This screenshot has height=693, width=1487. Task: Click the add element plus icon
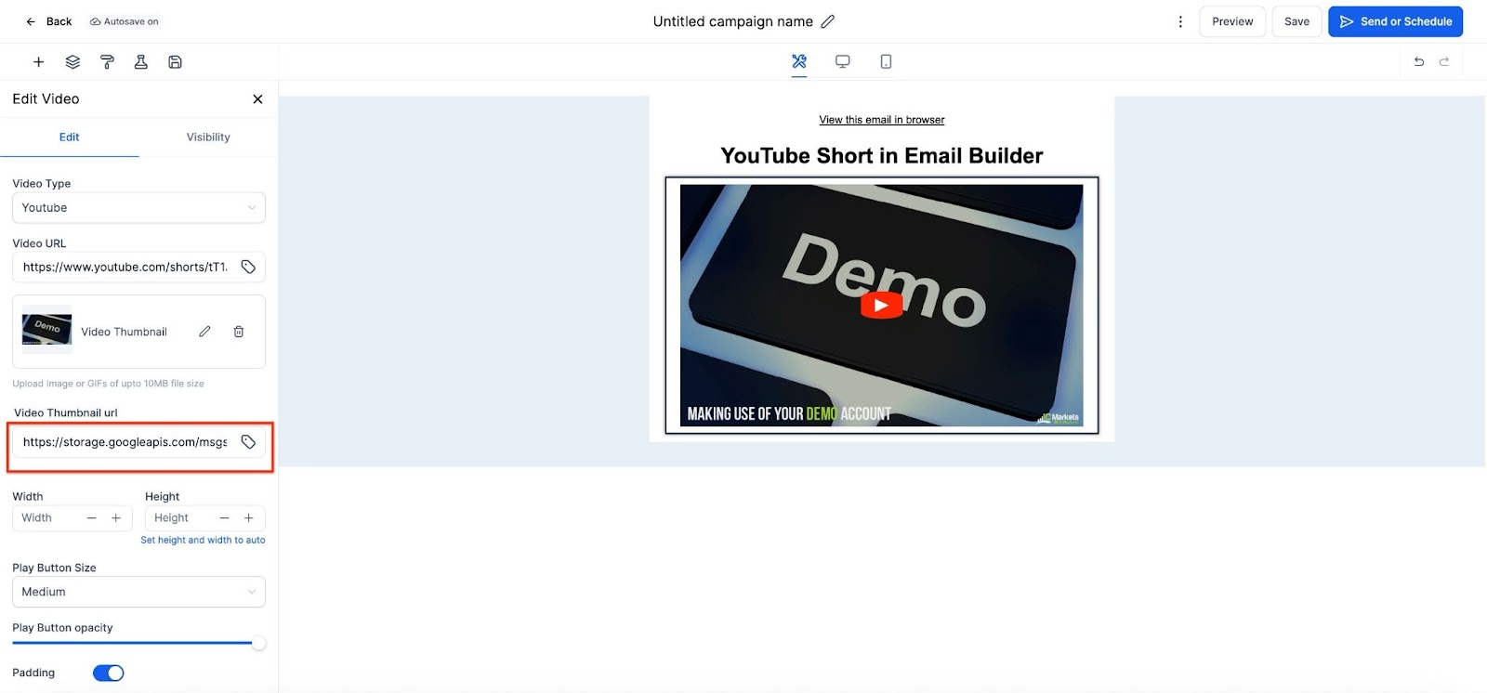pyautogui.click(x=38, y=62)
